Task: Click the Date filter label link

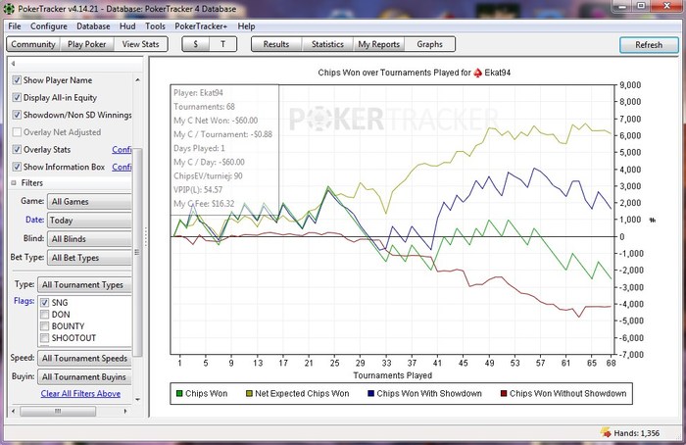Action: click(x=34, y=220)
